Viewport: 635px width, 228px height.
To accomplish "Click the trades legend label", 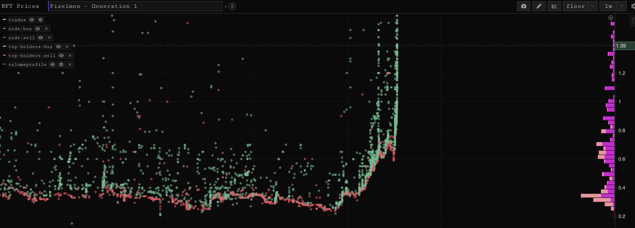I will coord(17,20).
